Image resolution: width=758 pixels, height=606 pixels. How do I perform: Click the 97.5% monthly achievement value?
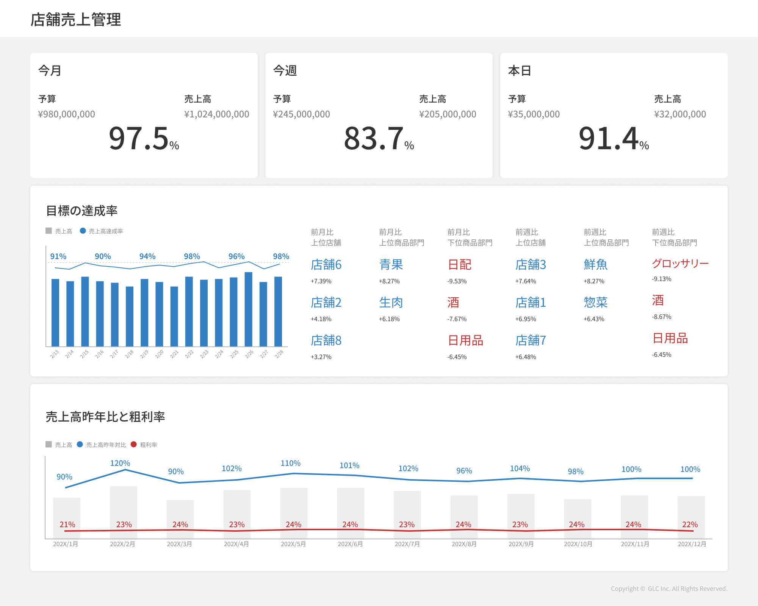click(144, 138)
